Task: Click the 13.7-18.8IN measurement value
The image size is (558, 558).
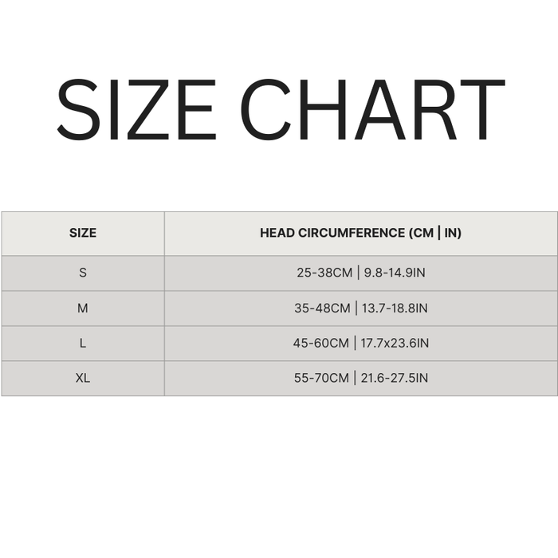Action: pyautogui.click(x=395, y=308)
